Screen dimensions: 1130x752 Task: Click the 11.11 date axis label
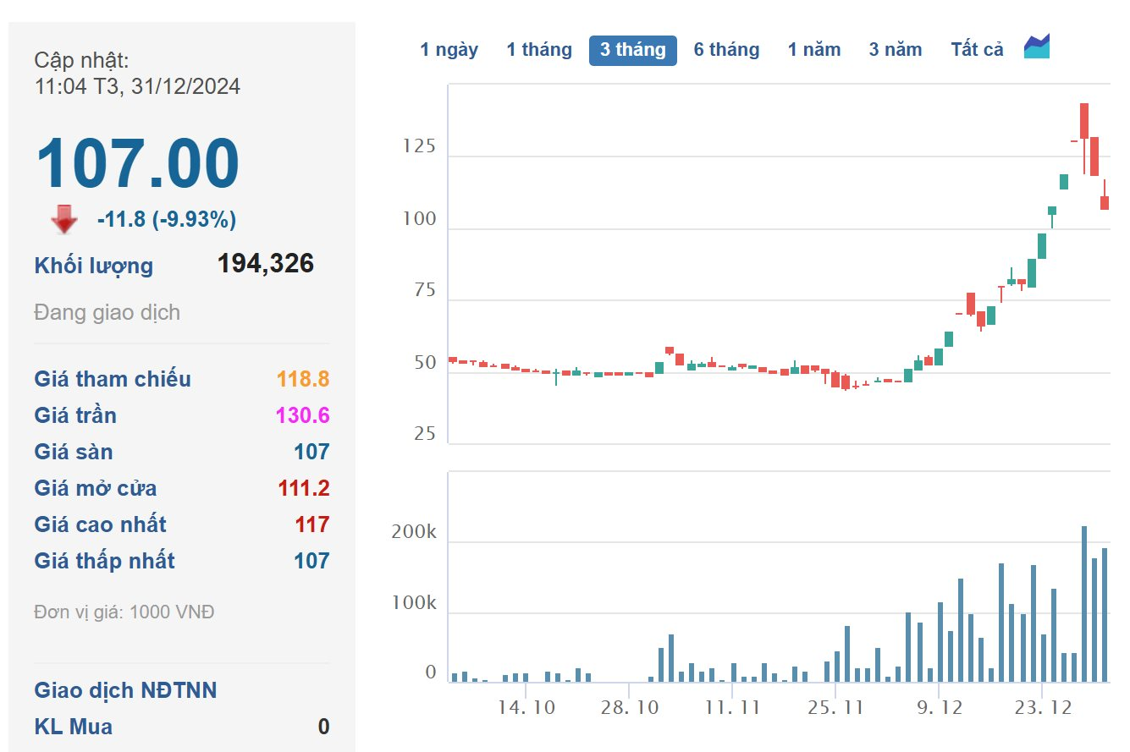pos(733,707)
